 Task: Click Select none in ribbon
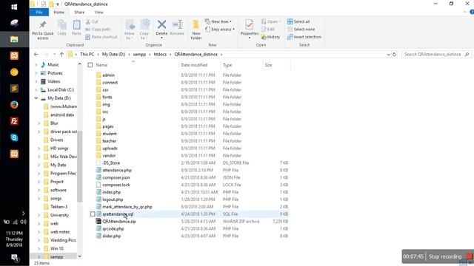301,30
